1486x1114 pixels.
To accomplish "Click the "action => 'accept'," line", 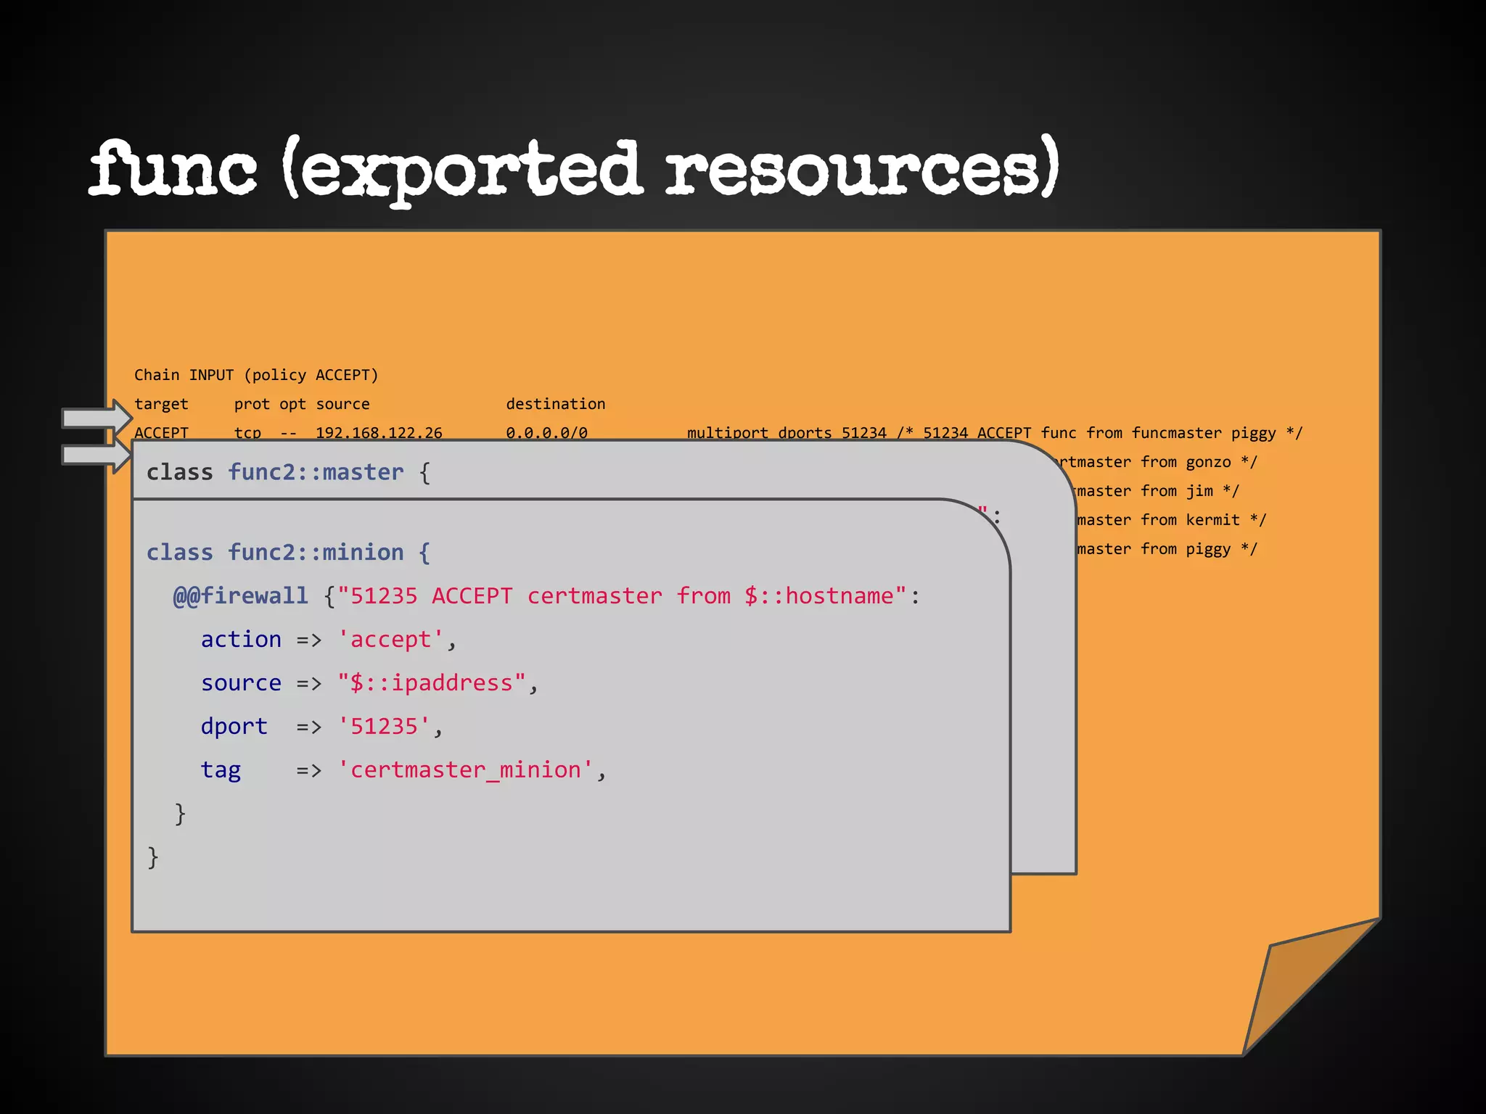I will [329, 640].
